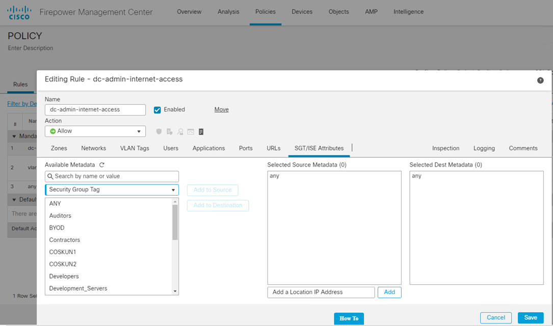Switch to the Zones tab
The image size is (553, 326).
click(x=59, y=148)
